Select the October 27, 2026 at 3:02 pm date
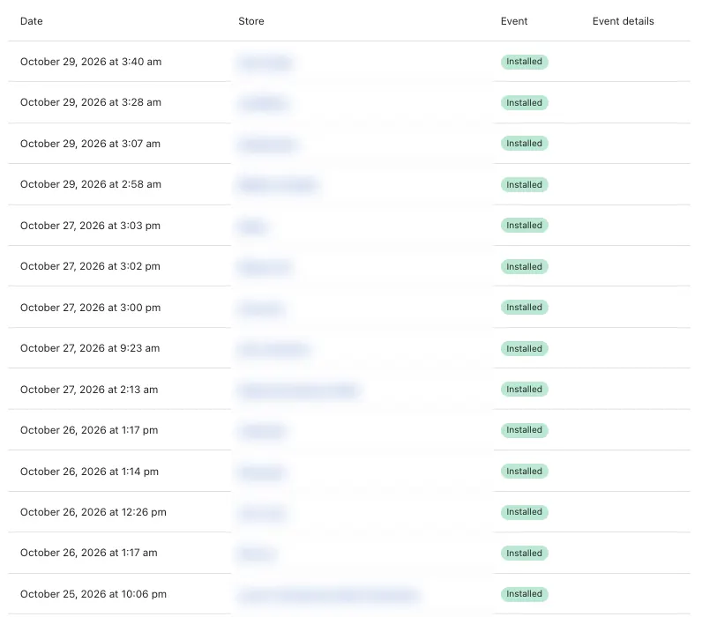 pyautogui.click(x=90, y=266)
